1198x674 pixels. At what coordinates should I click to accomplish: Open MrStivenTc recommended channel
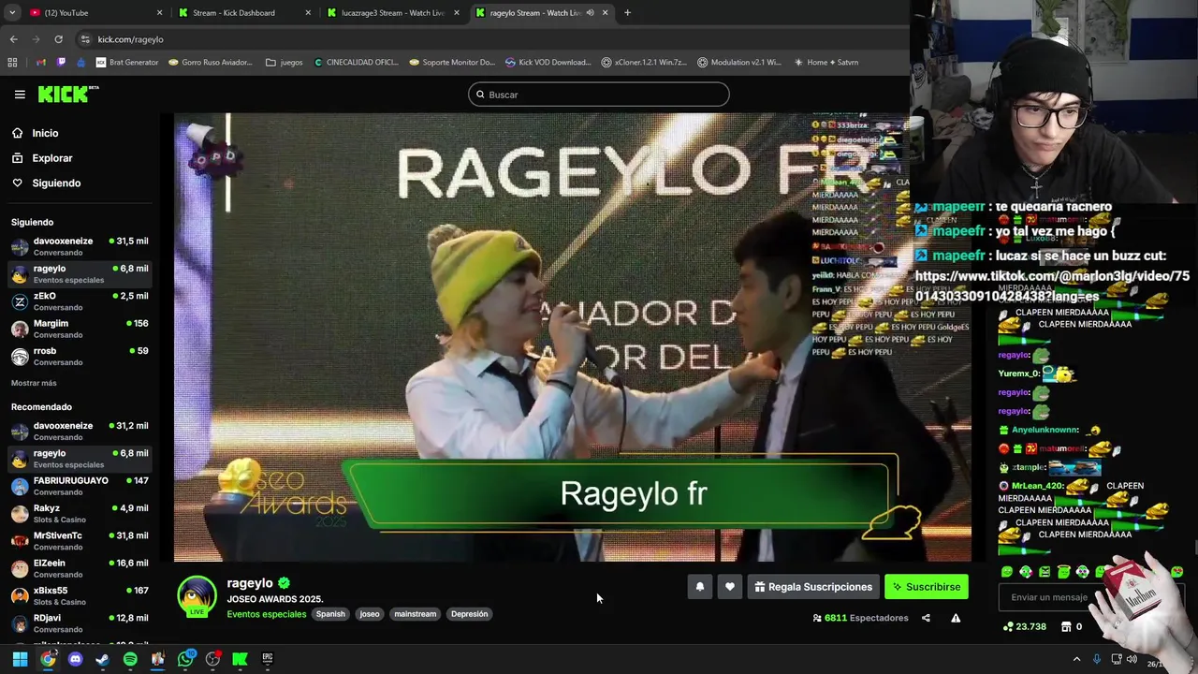click(x=80, y=541)
